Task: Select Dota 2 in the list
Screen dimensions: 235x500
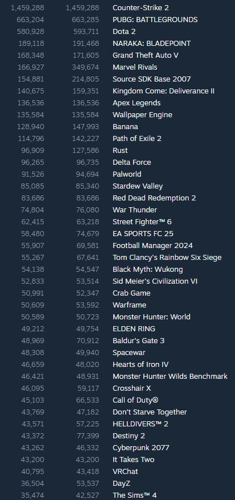Action: point(124,31)
